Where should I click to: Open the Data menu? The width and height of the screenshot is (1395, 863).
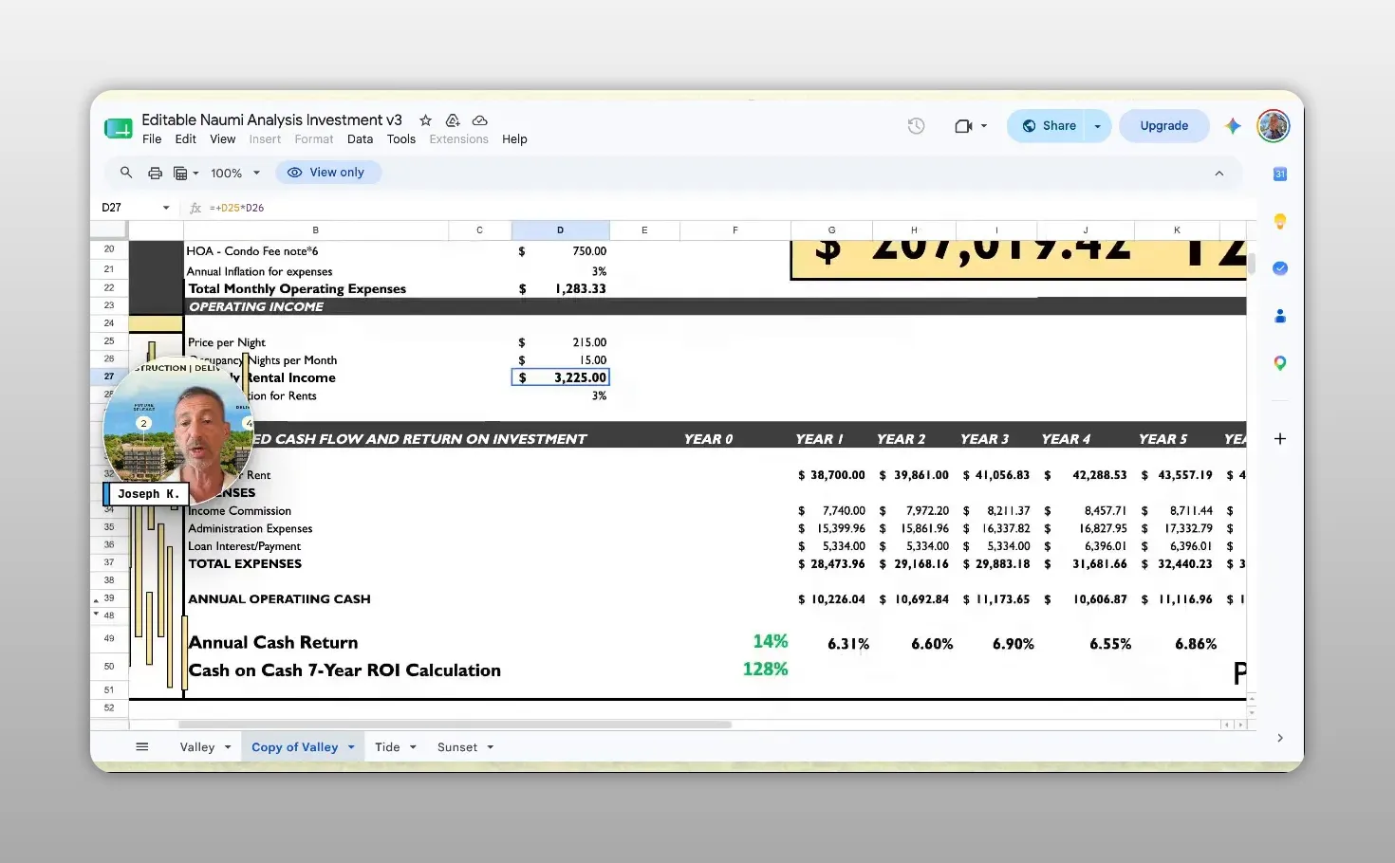coord(360,139)
